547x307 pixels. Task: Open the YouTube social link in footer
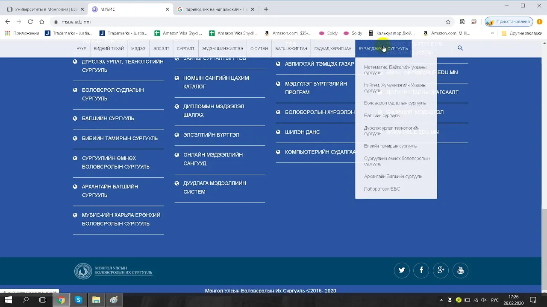[x=460, y=270]
